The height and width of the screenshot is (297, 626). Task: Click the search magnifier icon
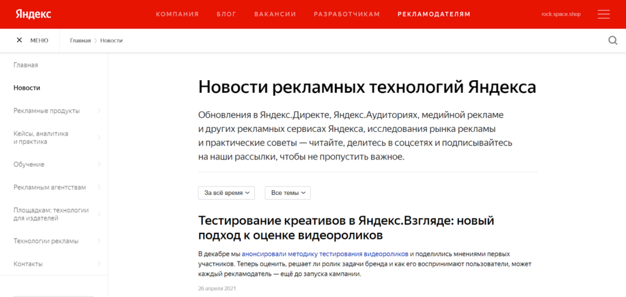(613, 40)
